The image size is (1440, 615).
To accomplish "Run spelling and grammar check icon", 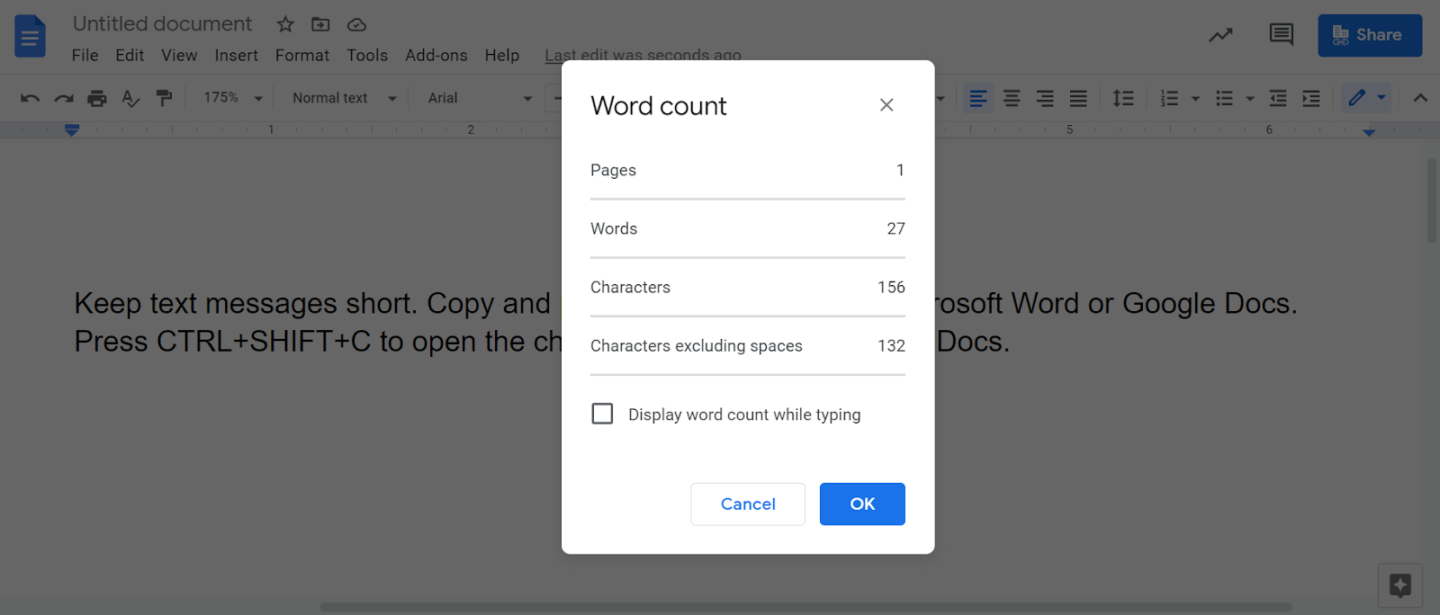I will point(130,98).
